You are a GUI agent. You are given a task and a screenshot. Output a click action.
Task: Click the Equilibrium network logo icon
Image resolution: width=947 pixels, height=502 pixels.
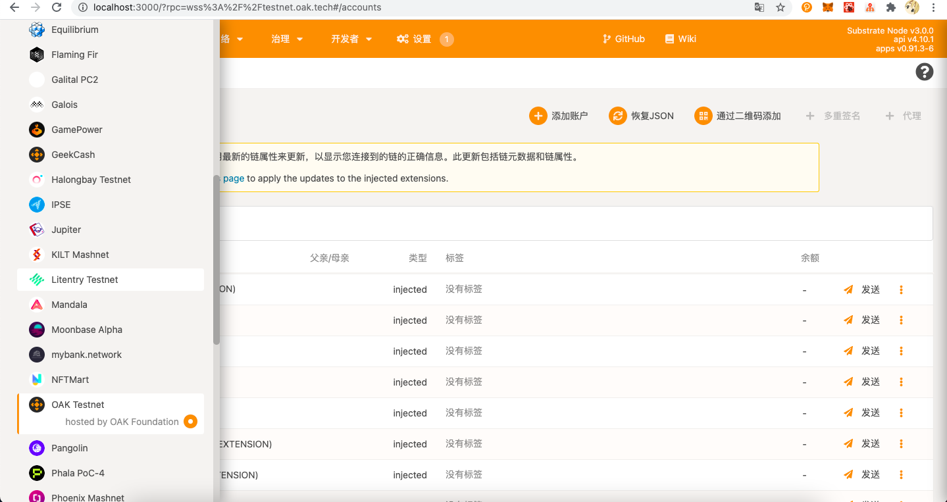pos(37,30)
